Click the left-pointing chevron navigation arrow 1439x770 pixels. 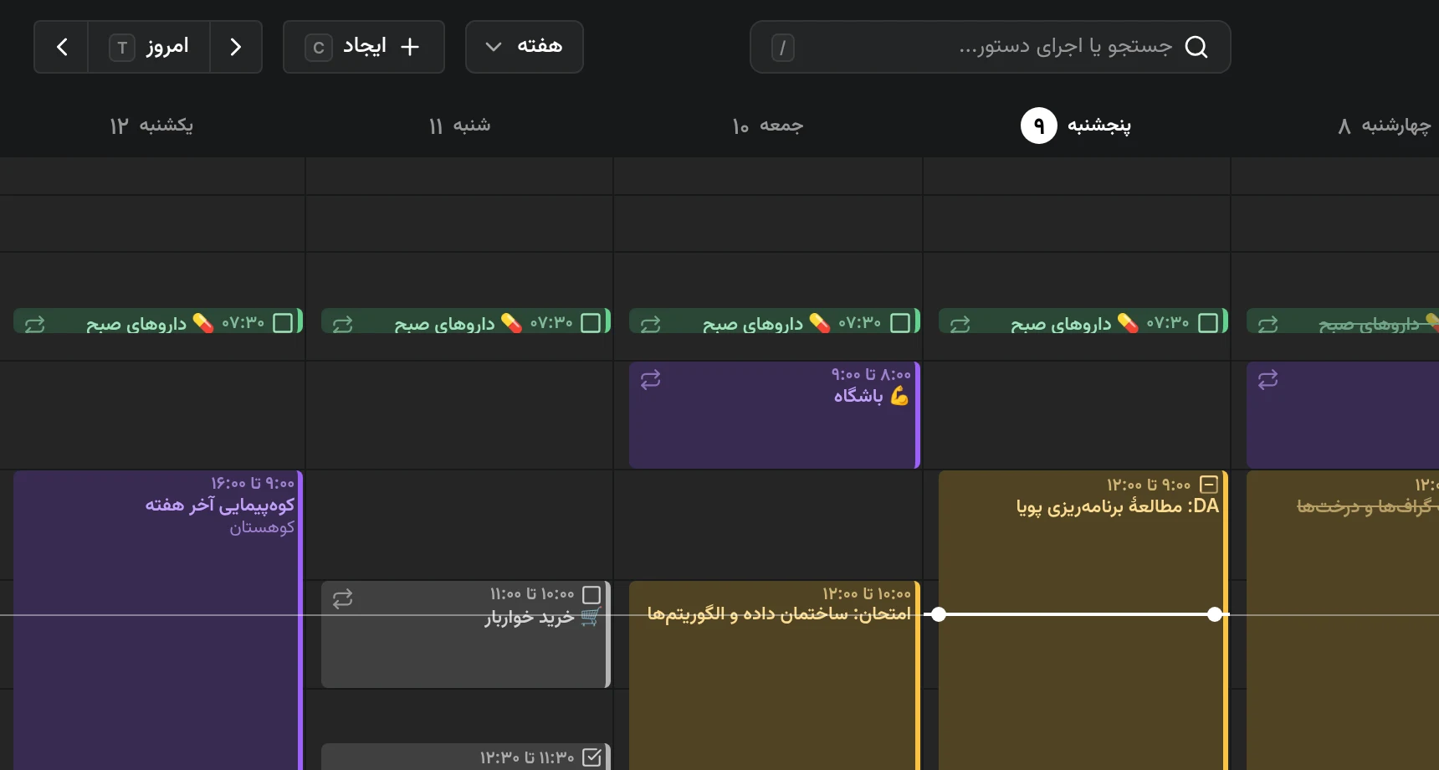(61, 47)
